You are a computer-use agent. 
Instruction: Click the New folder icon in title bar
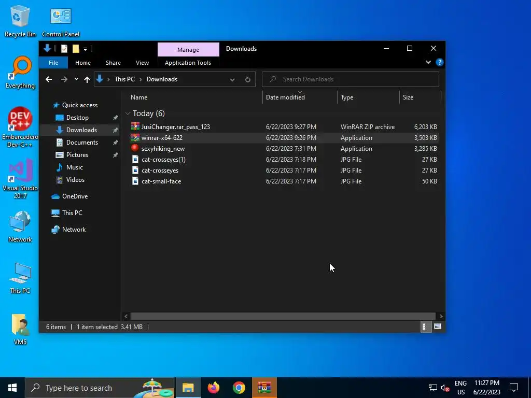[x=76, y=49]
